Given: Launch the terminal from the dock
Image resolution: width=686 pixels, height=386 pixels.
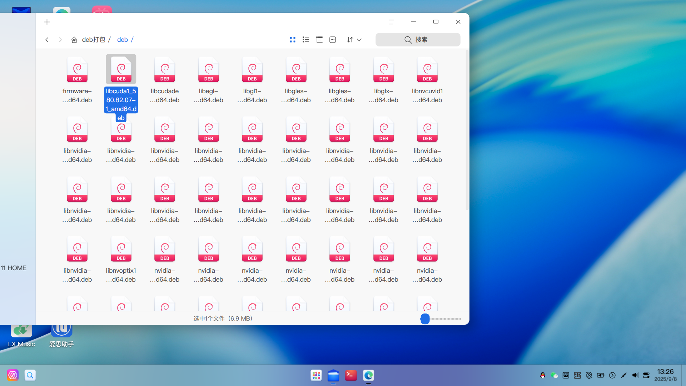Looking at the screenshot, I should pos(351,375).
